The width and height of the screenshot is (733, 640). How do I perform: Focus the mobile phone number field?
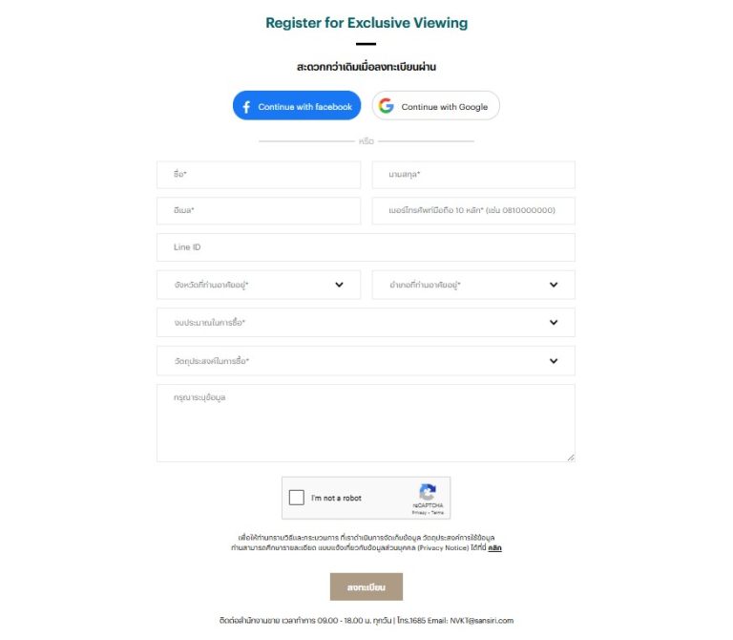[x=473, y=210]
